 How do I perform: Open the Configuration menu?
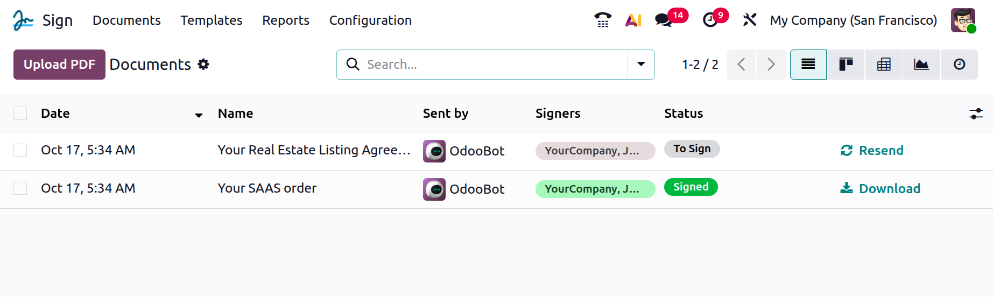pos(370,20)
